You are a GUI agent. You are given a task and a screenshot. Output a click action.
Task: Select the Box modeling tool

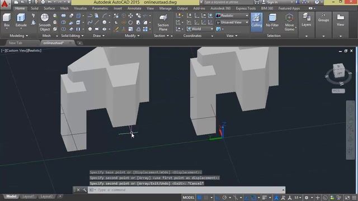[7, 21]
